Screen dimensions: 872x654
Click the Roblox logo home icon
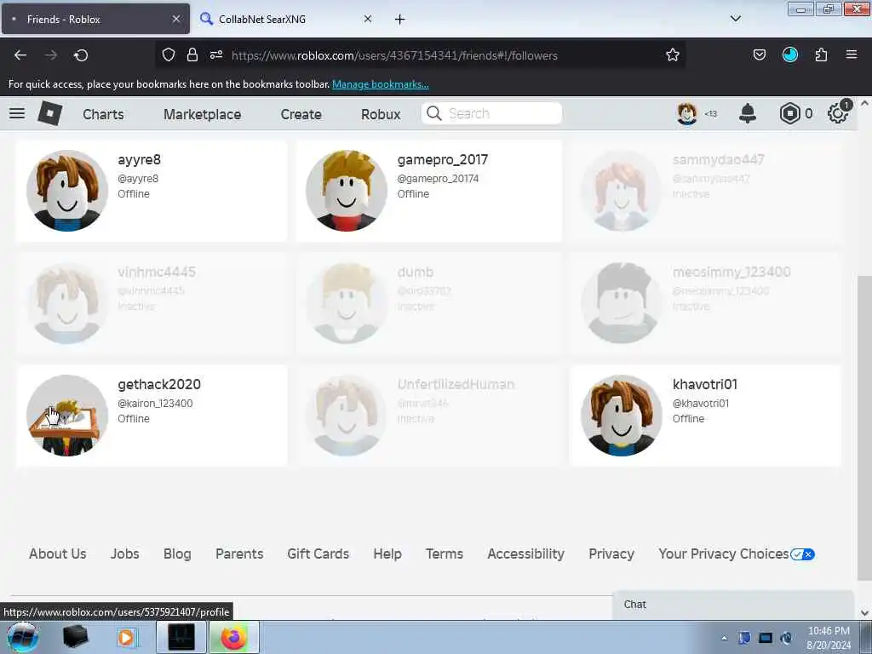tap(50, 113)
